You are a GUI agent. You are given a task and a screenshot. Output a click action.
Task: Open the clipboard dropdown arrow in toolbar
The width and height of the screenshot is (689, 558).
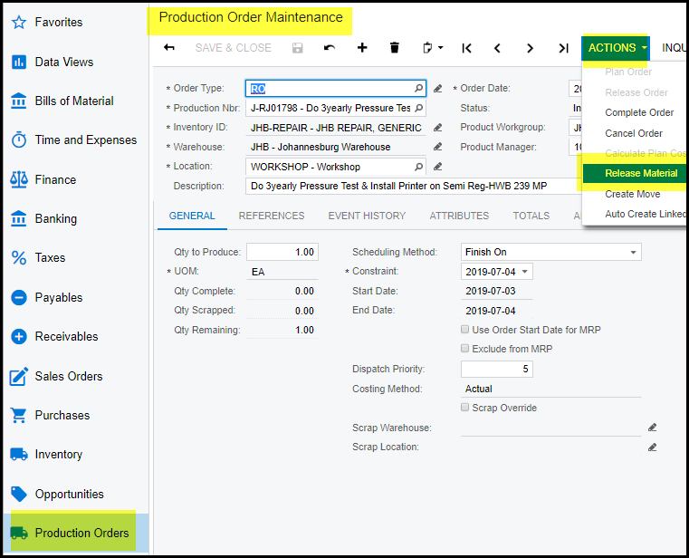[x=440, y=48]
